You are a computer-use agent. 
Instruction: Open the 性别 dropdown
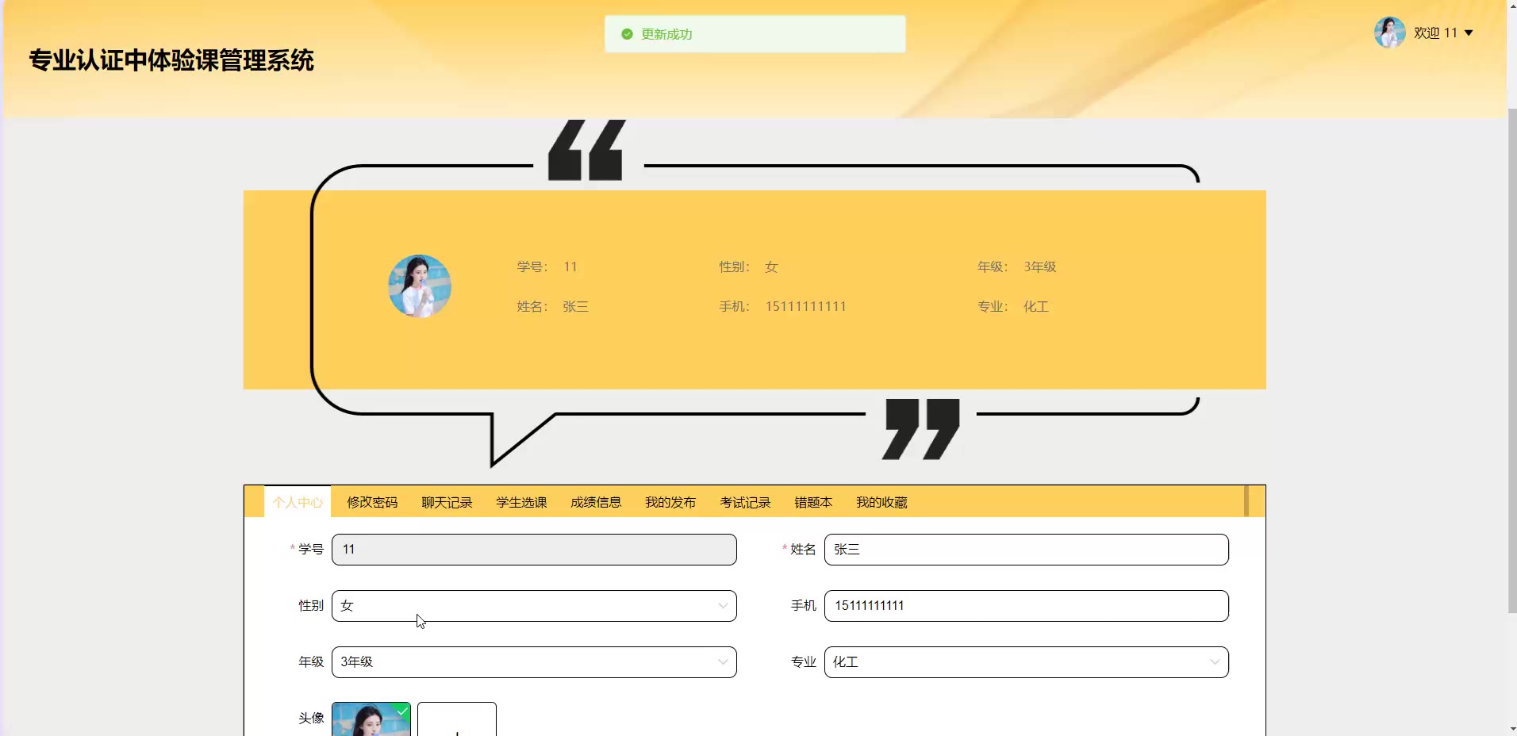pyautogui.click(x=534, y=606)
